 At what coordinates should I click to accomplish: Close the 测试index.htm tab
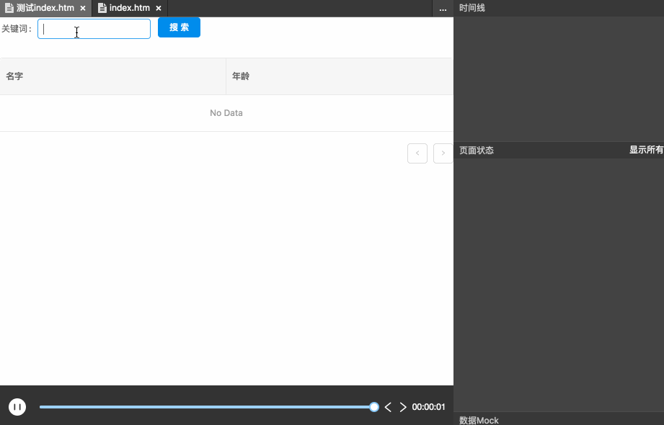point(82,9)
